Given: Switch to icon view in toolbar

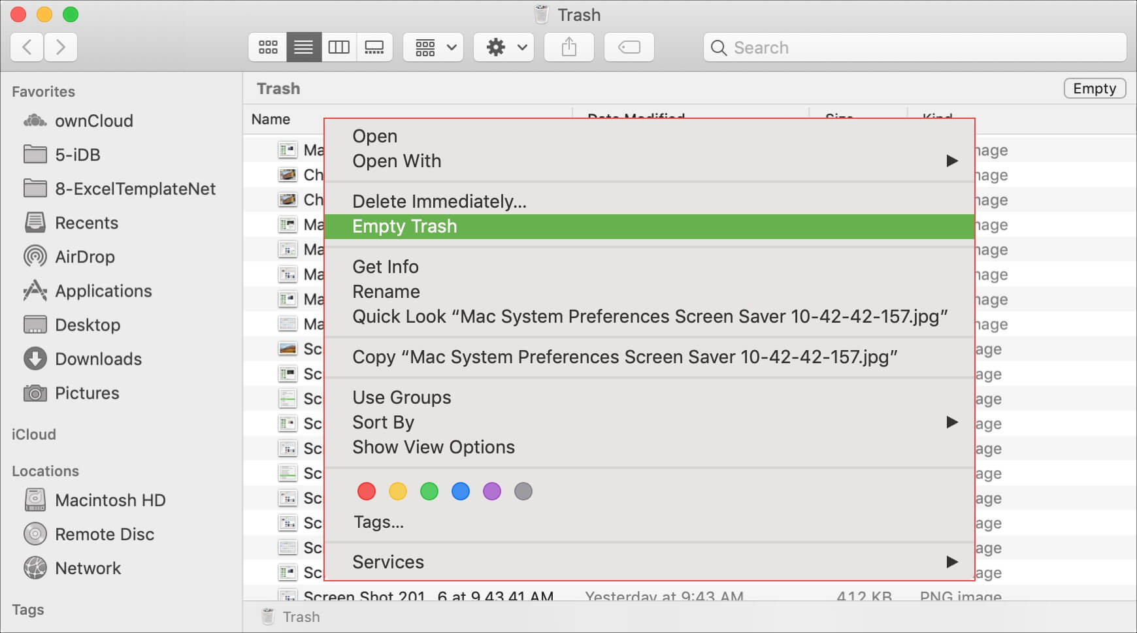Looking at the screenshot, I should coord(268,48).
